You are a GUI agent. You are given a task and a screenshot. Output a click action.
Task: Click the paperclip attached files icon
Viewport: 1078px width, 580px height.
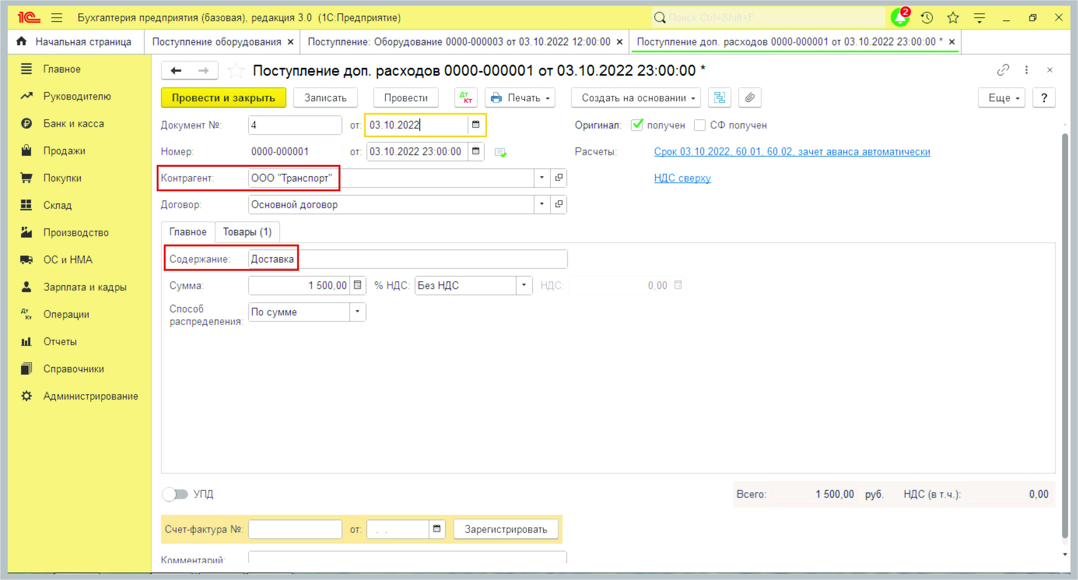point(749,97)
